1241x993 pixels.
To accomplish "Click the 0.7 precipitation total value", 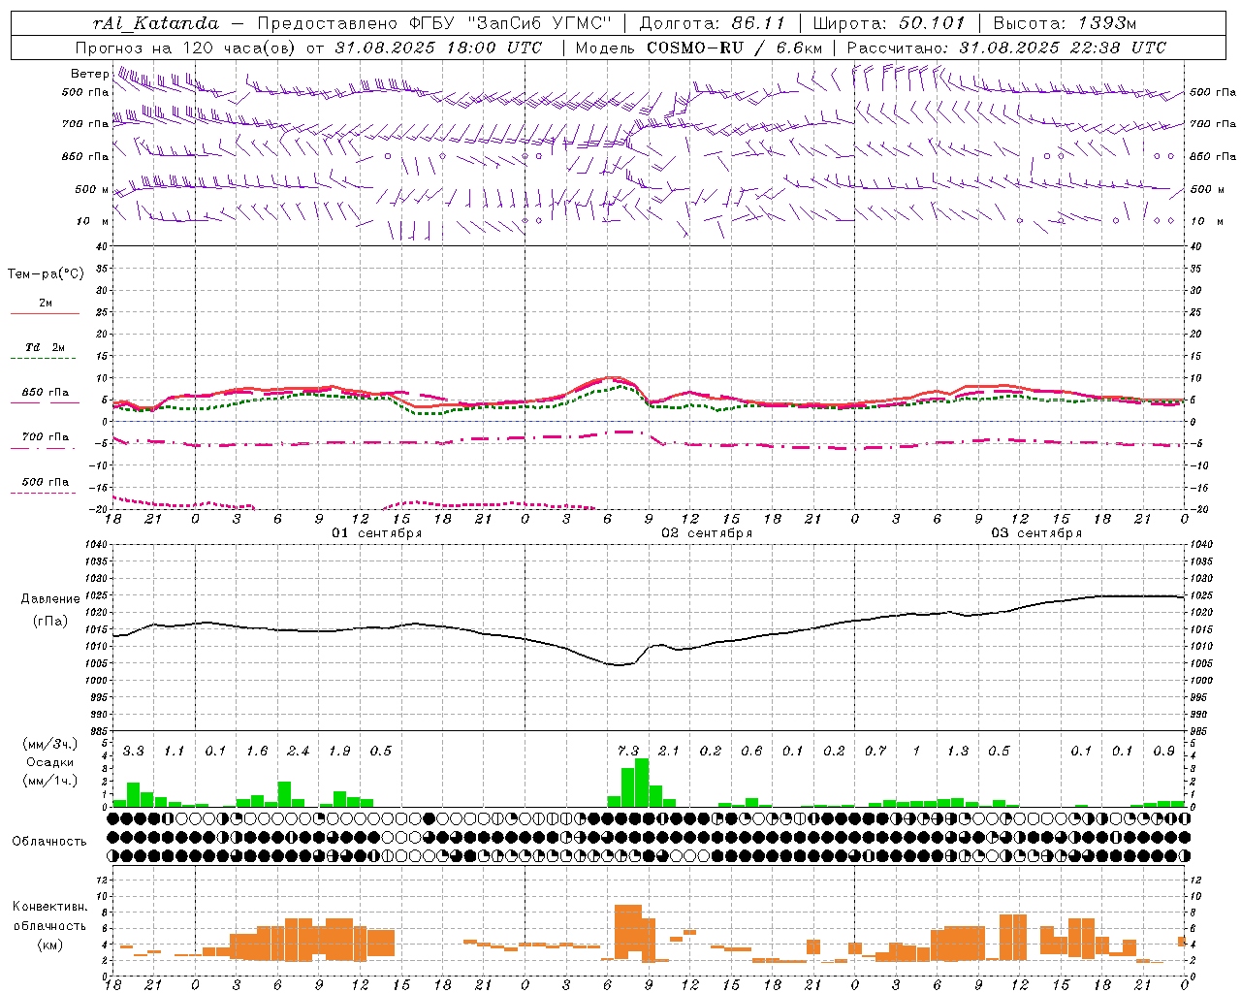I will pos(875,751).
